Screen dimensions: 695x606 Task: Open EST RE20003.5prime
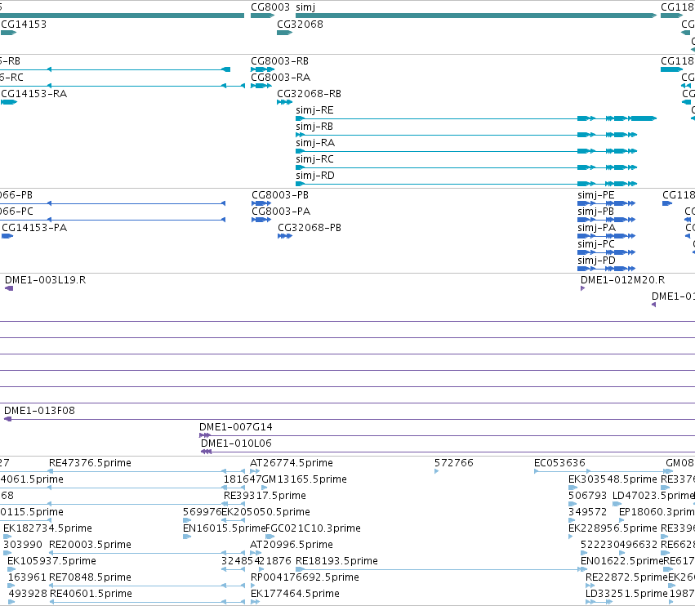pyautogui.click(x=90, y=545)
